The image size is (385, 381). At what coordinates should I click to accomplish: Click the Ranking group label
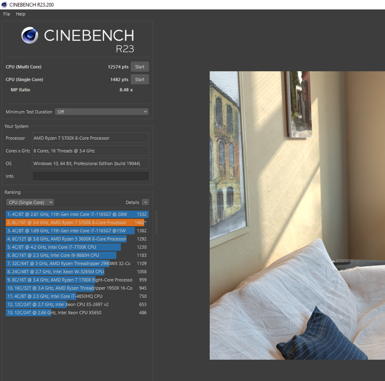click(x=13, y=192)
